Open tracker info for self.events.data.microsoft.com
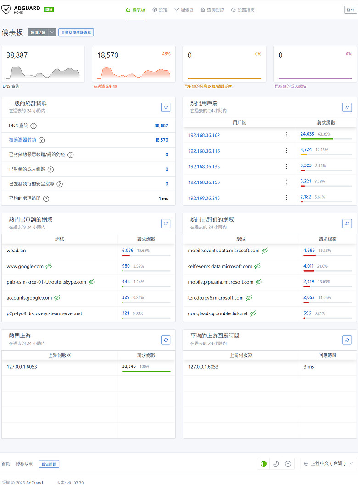Viewport: 358px width, 490px height. pyautogui.click(x=257, y=266)
